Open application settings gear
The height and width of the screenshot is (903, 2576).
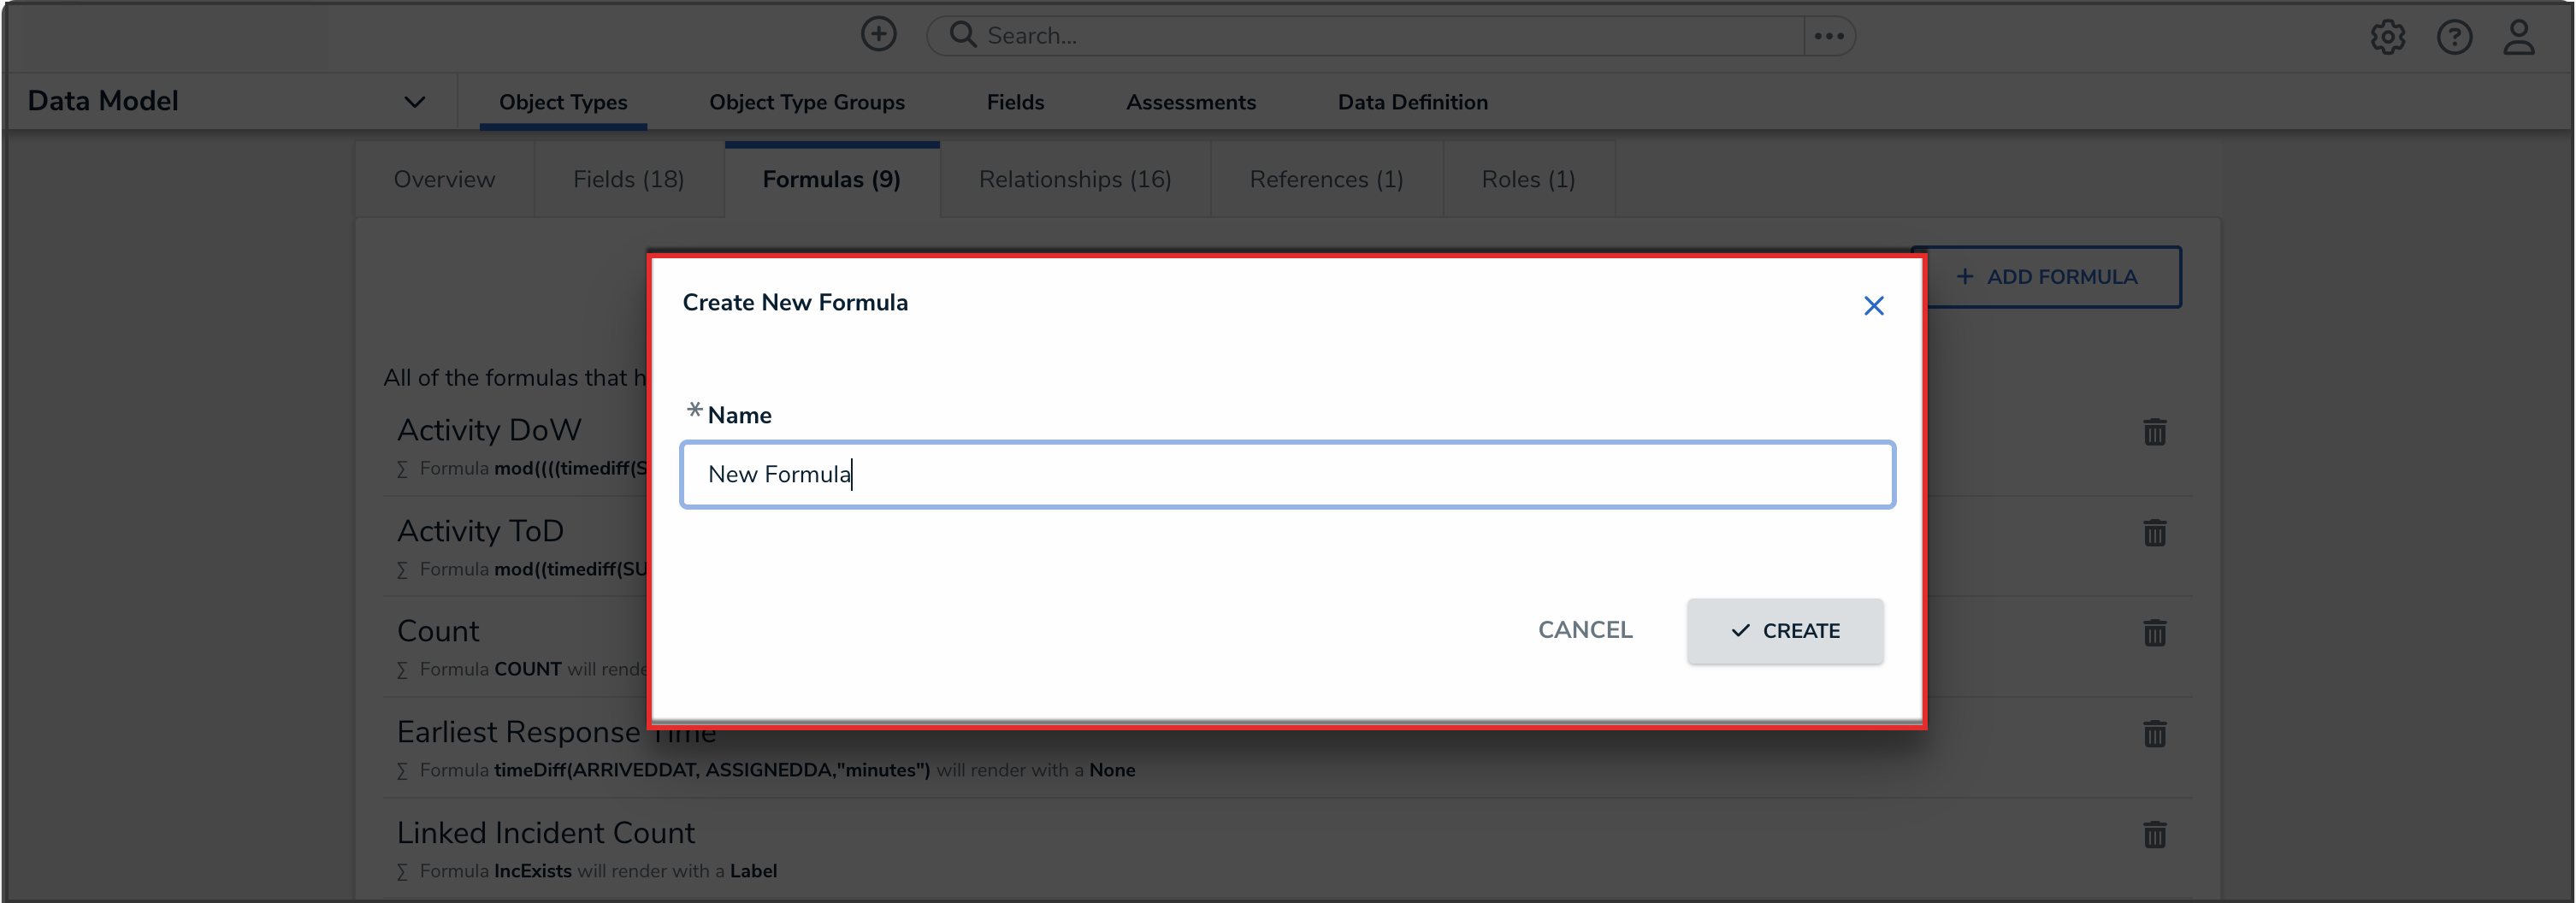(x=2389, y=37)
